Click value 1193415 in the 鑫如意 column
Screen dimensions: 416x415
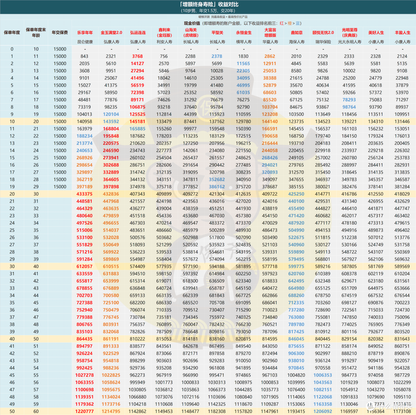click(296, 412)
